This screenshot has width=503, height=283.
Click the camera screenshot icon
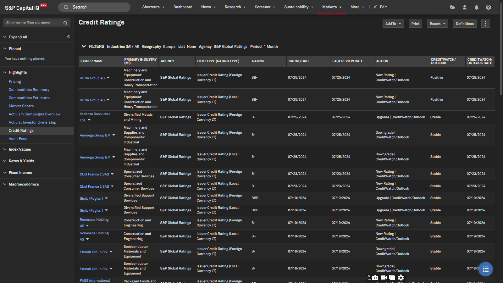[375, 277]
